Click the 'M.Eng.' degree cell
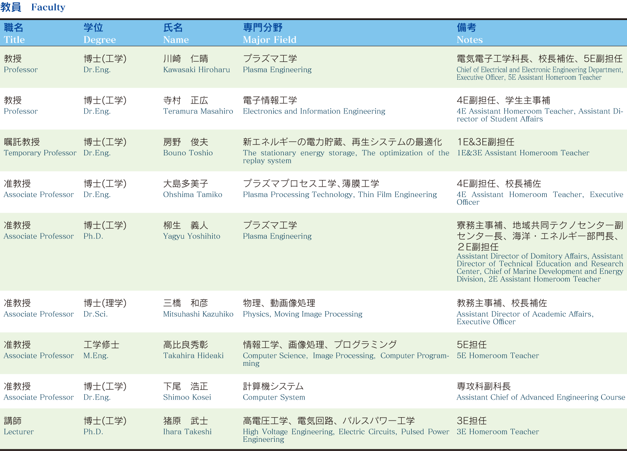Viewport: 627px width, 451px height. click(x=96, y=356)
